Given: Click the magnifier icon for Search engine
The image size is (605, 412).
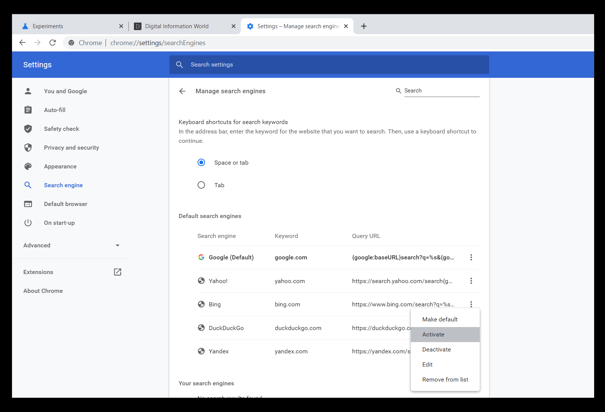Looking at the screenshot, I should tap(28, 185).
